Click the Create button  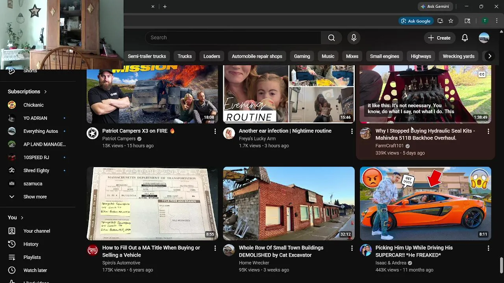pyautogui.click(x=439, y=38)
